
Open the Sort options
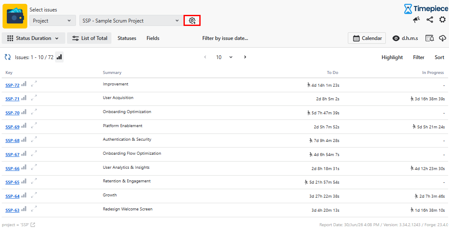(439, 57)
